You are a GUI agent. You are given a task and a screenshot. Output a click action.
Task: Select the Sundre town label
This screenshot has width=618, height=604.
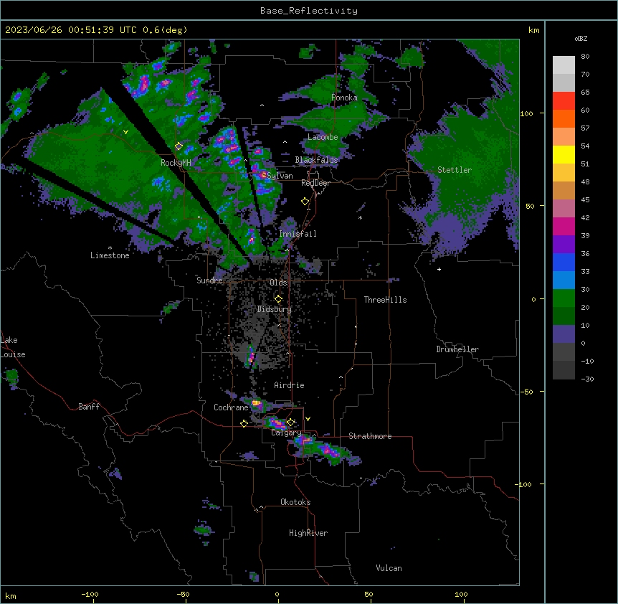209,280
